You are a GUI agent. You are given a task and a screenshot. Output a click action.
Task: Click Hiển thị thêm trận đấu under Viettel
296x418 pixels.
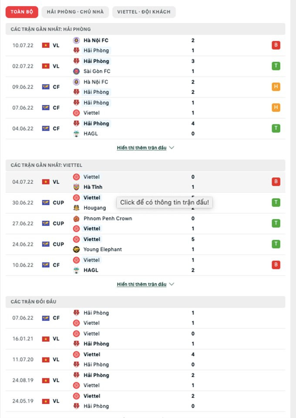click(141, 284)
